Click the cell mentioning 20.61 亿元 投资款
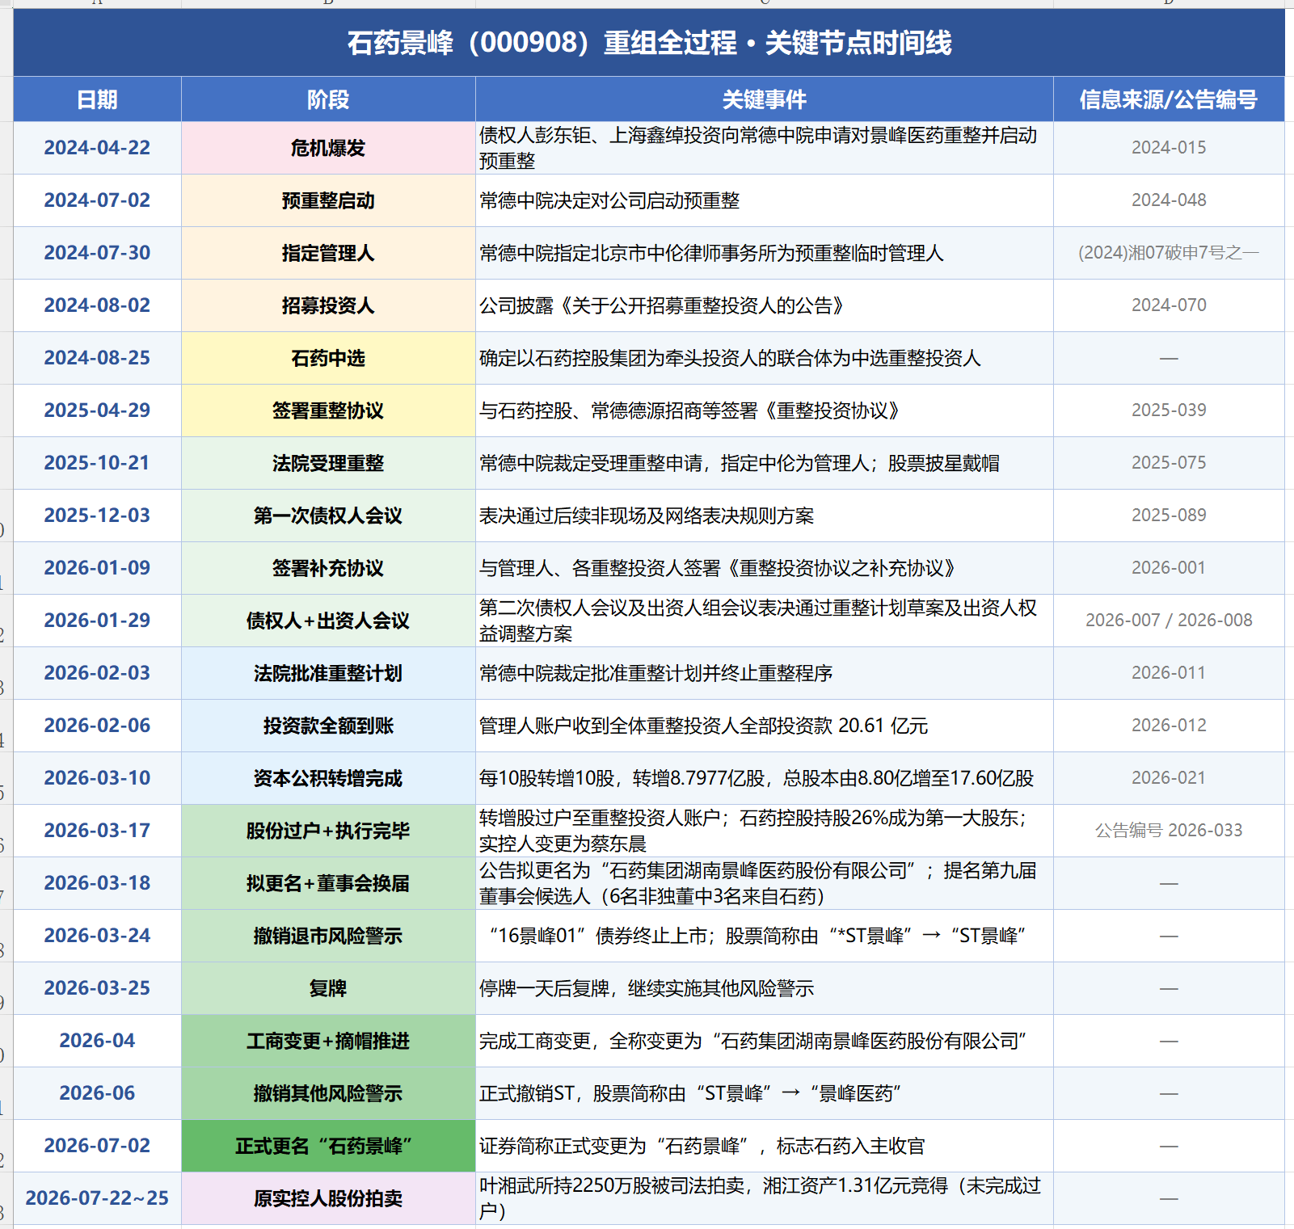The image size is (1294, 1229). (x=765, y=726)
